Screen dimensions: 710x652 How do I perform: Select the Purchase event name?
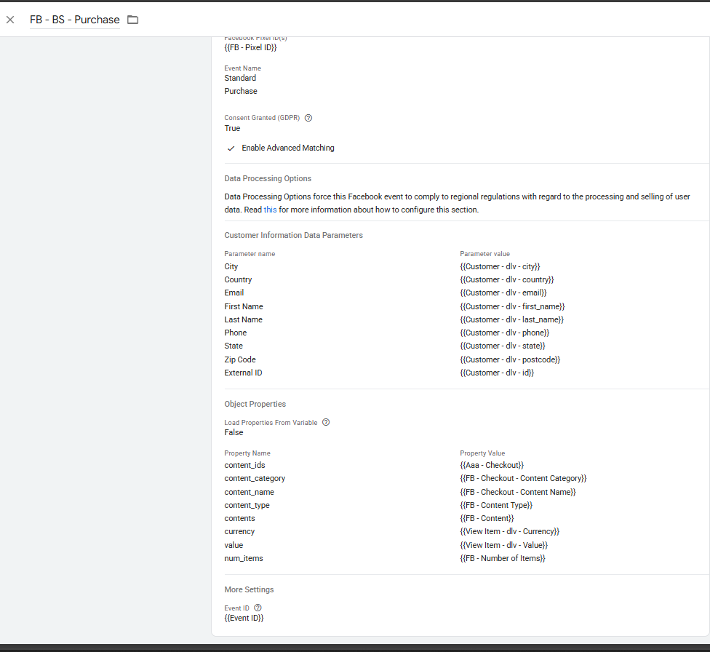point(241,91)
